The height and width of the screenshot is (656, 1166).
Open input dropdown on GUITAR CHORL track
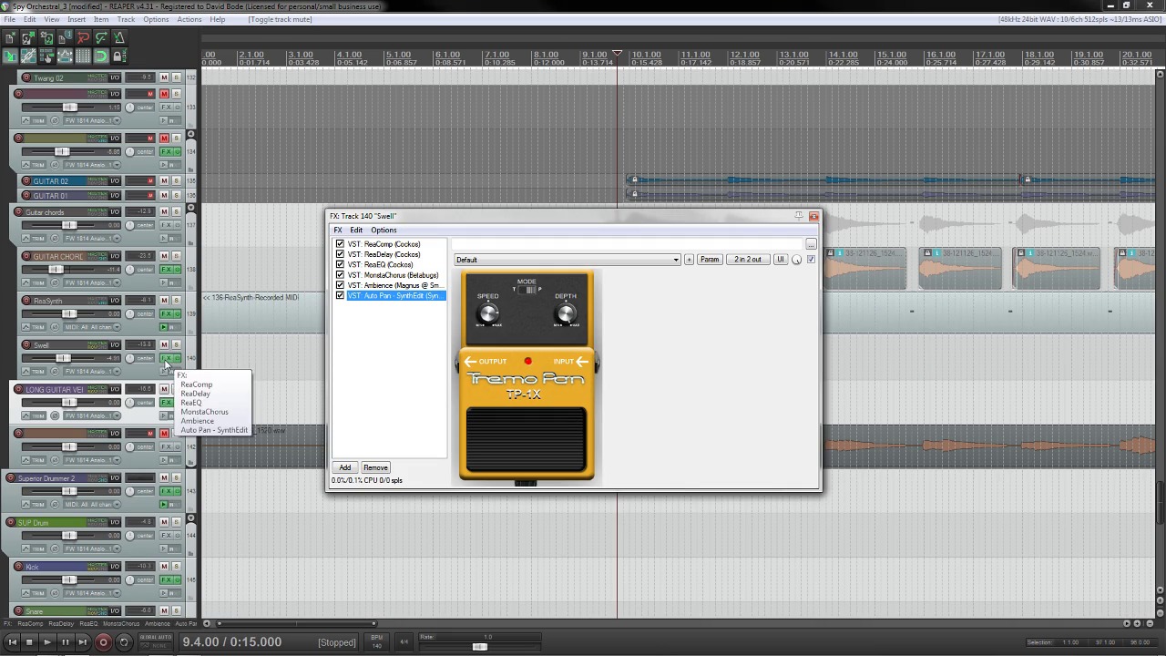point(91,282)
